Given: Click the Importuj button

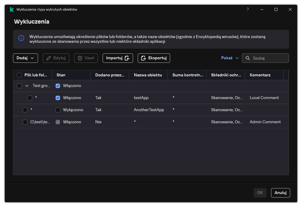Looking at the screenshot, I should click(118, 58).
